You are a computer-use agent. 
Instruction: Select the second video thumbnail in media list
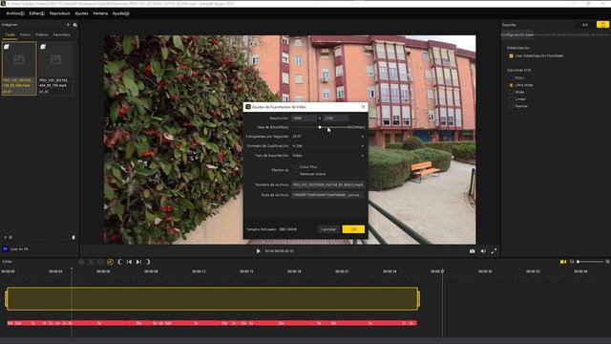point(55,68)
